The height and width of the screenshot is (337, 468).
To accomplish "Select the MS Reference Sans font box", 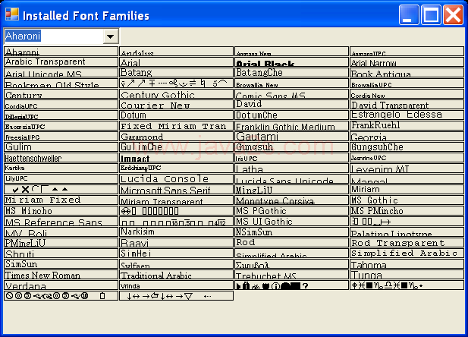I will [61, 222].
